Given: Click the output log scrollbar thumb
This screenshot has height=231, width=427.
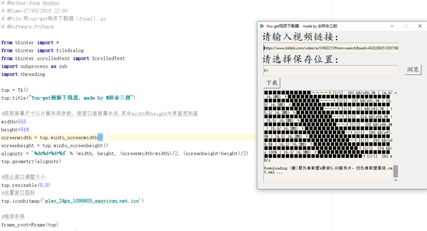Looking at the screenshot, I should pyautogui.click(x=396, y=171).
